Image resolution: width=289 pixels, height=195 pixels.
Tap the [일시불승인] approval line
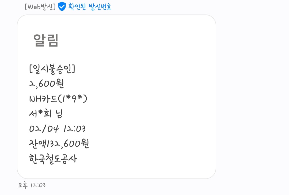pos(52,69)
